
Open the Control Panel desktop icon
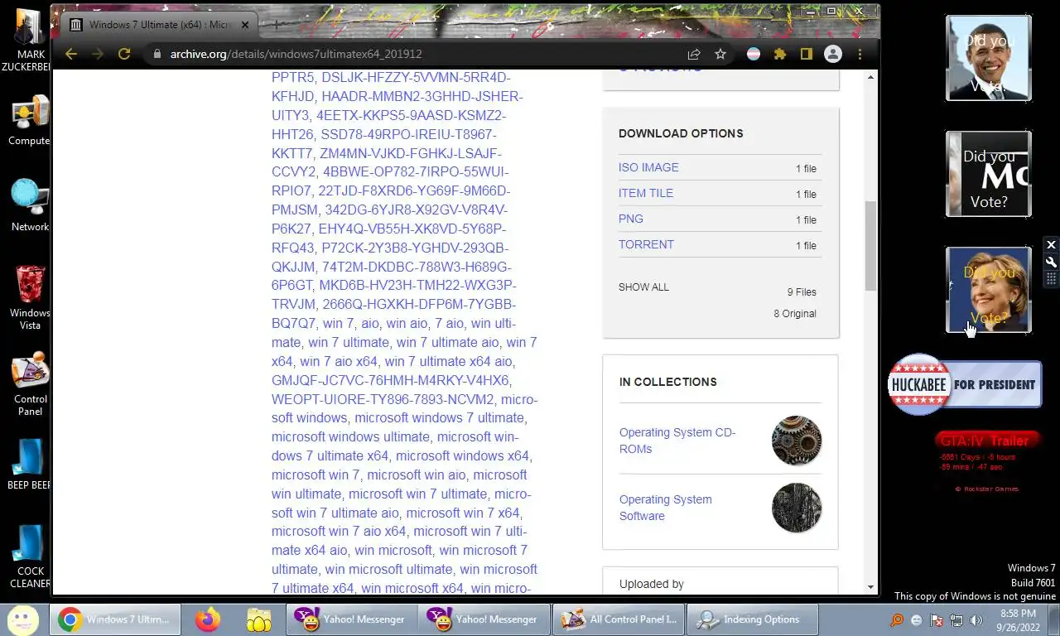coord(30,384)
